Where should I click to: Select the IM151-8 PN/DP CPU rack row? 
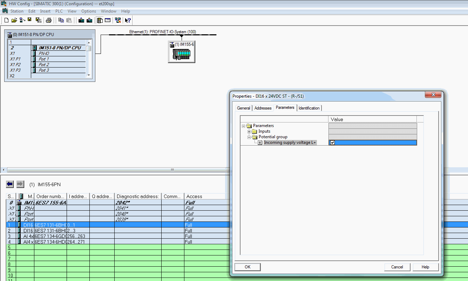click(47, 48)
